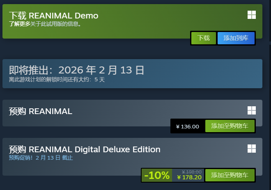Click Windows platform icon beside 预购 REANIMAL
271x190 pixels.
click(251, 110)
